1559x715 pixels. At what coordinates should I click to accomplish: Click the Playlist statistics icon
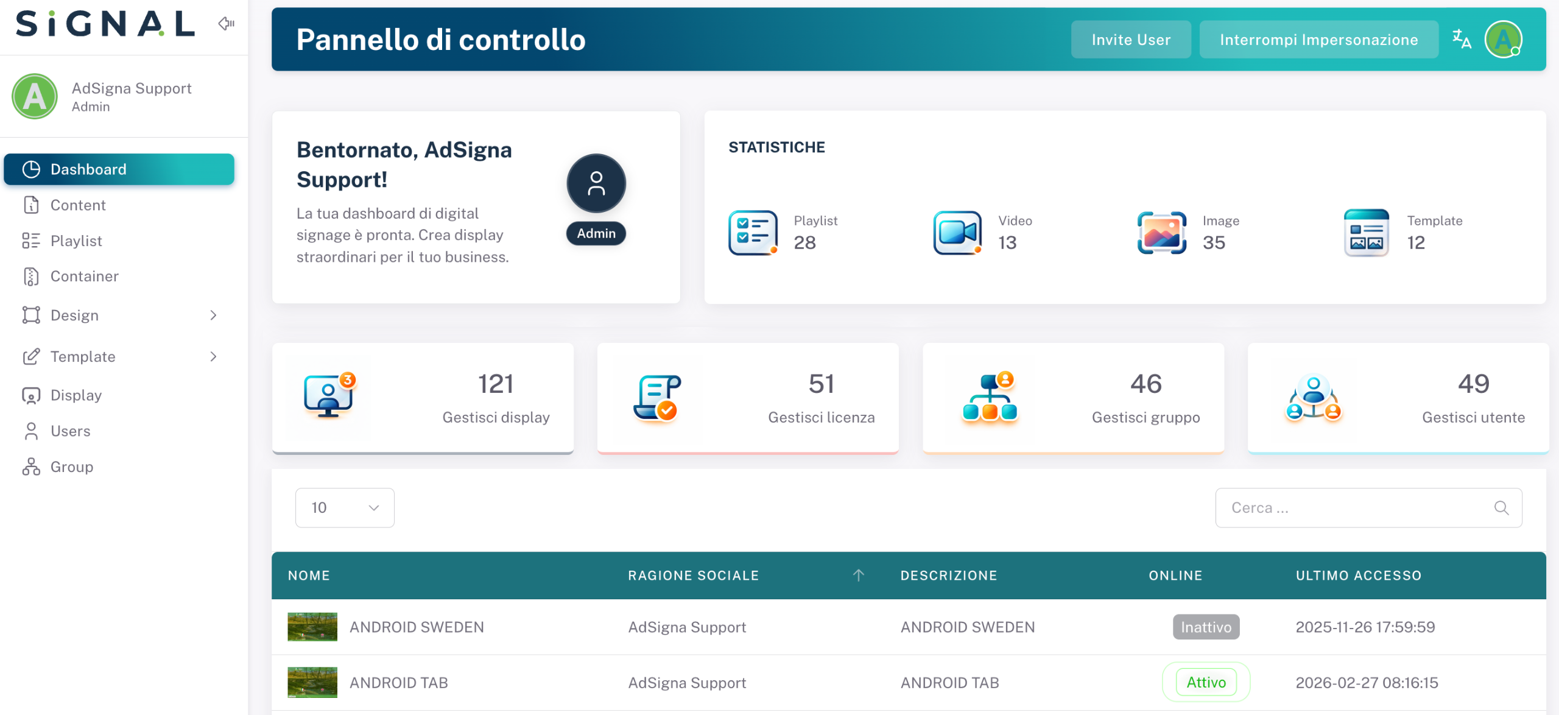753,233
